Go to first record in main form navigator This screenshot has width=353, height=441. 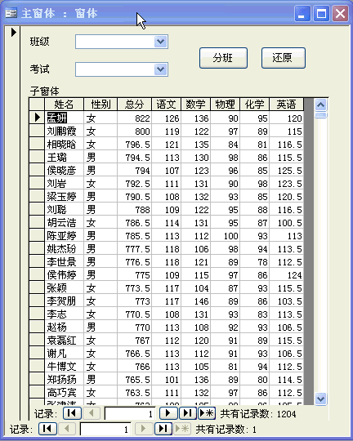coord(47,429)
